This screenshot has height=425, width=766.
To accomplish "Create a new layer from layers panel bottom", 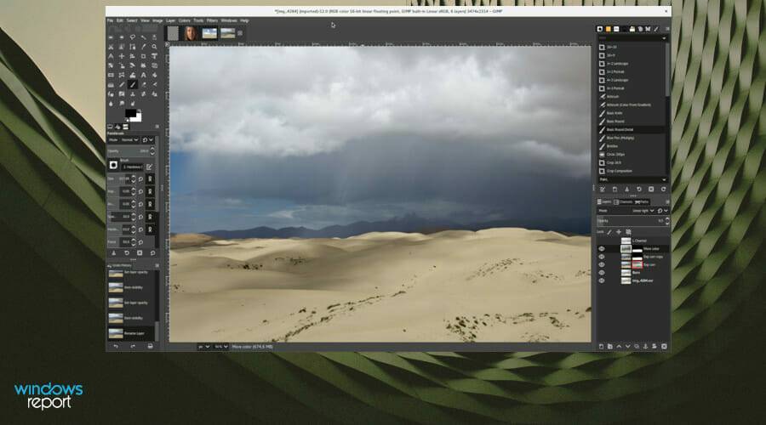I will 602,347.
